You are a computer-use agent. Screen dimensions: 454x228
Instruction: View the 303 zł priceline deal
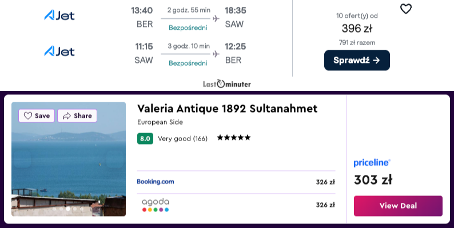(x=398, y=206)
